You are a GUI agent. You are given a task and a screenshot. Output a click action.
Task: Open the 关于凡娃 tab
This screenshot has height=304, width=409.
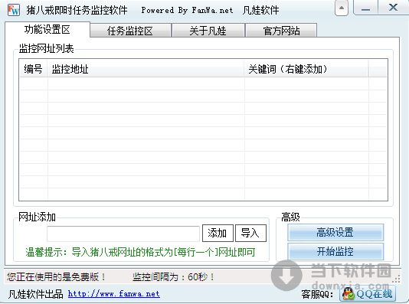click(208, 31)
